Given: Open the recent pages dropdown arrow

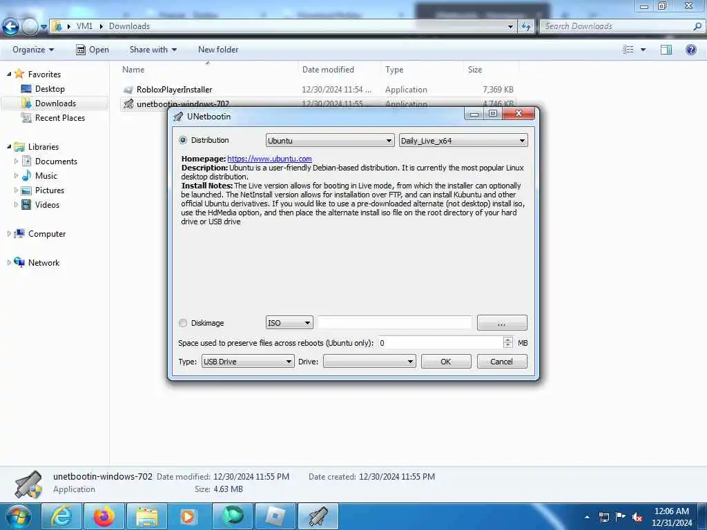Looking at the screenshot, I should pos(43,27).
